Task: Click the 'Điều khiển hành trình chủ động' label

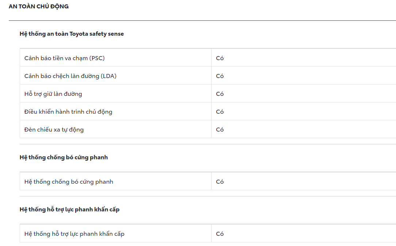Action: pos(68,112)
